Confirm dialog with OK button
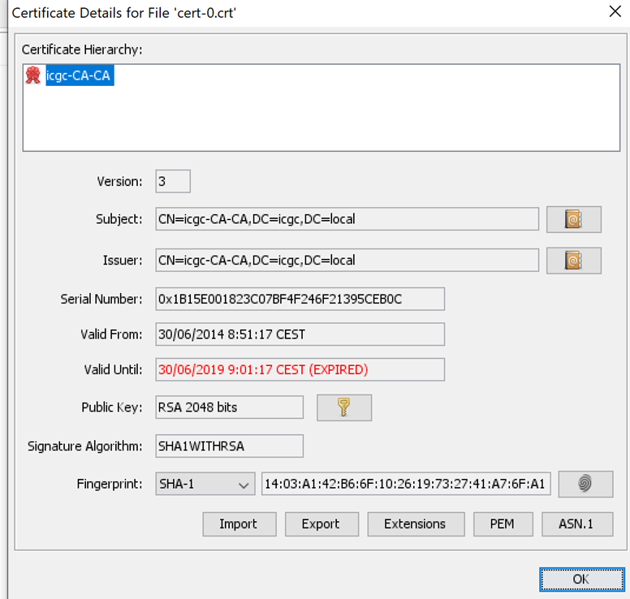This screenshot has height=599, width=630. 582,579
